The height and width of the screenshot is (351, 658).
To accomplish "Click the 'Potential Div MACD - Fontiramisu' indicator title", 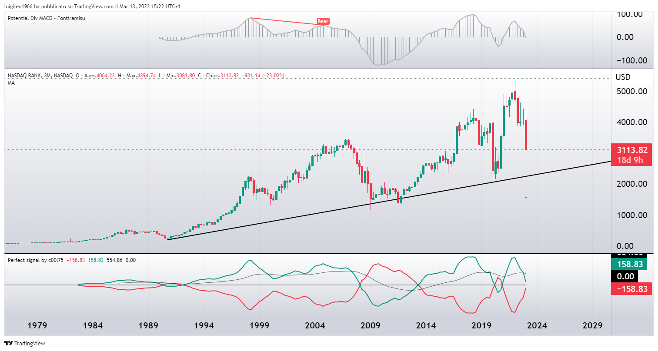I will click(47, 18).
